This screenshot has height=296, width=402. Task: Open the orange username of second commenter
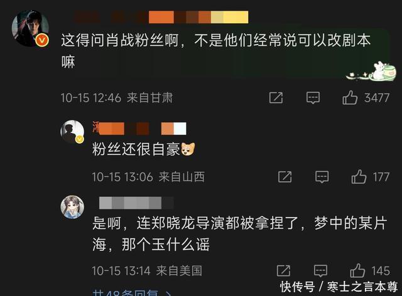tap(139, 129)
